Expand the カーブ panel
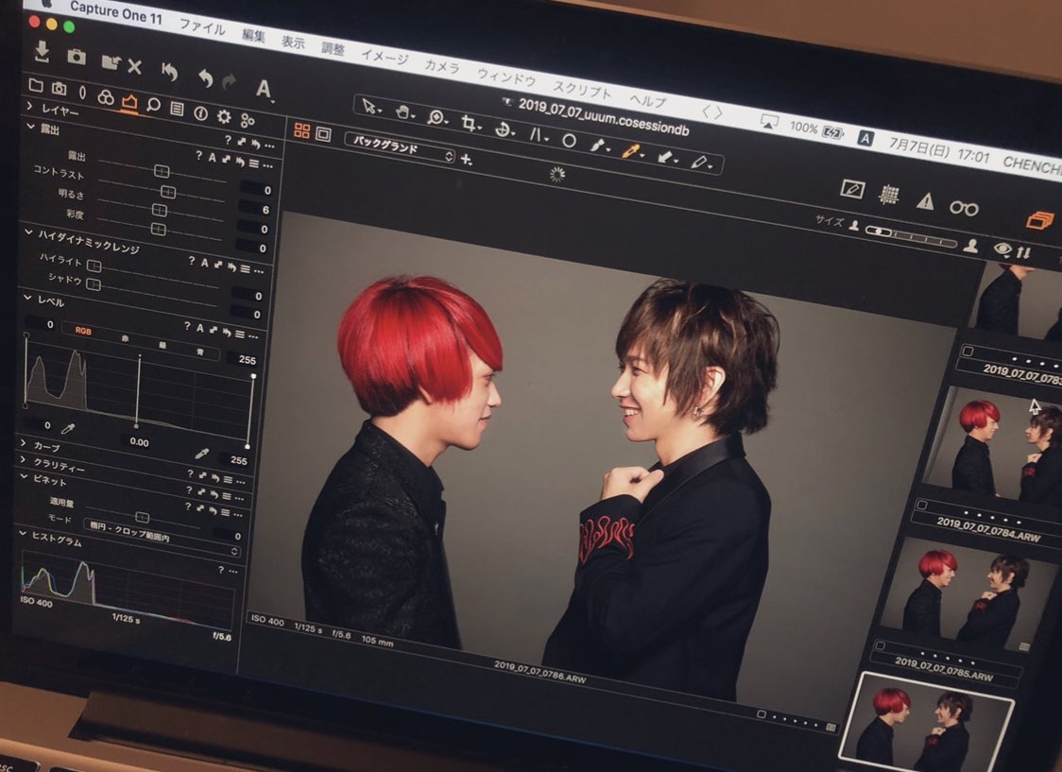Screen dimensions: 1062x772 24,443
